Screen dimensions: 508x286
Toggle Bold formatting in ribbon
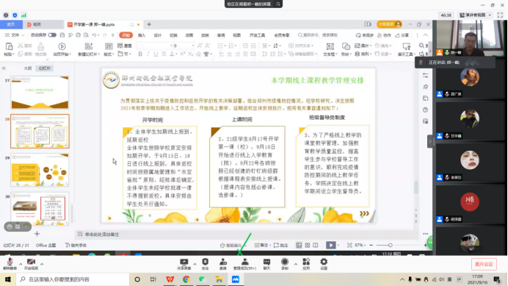pos(140,54)
